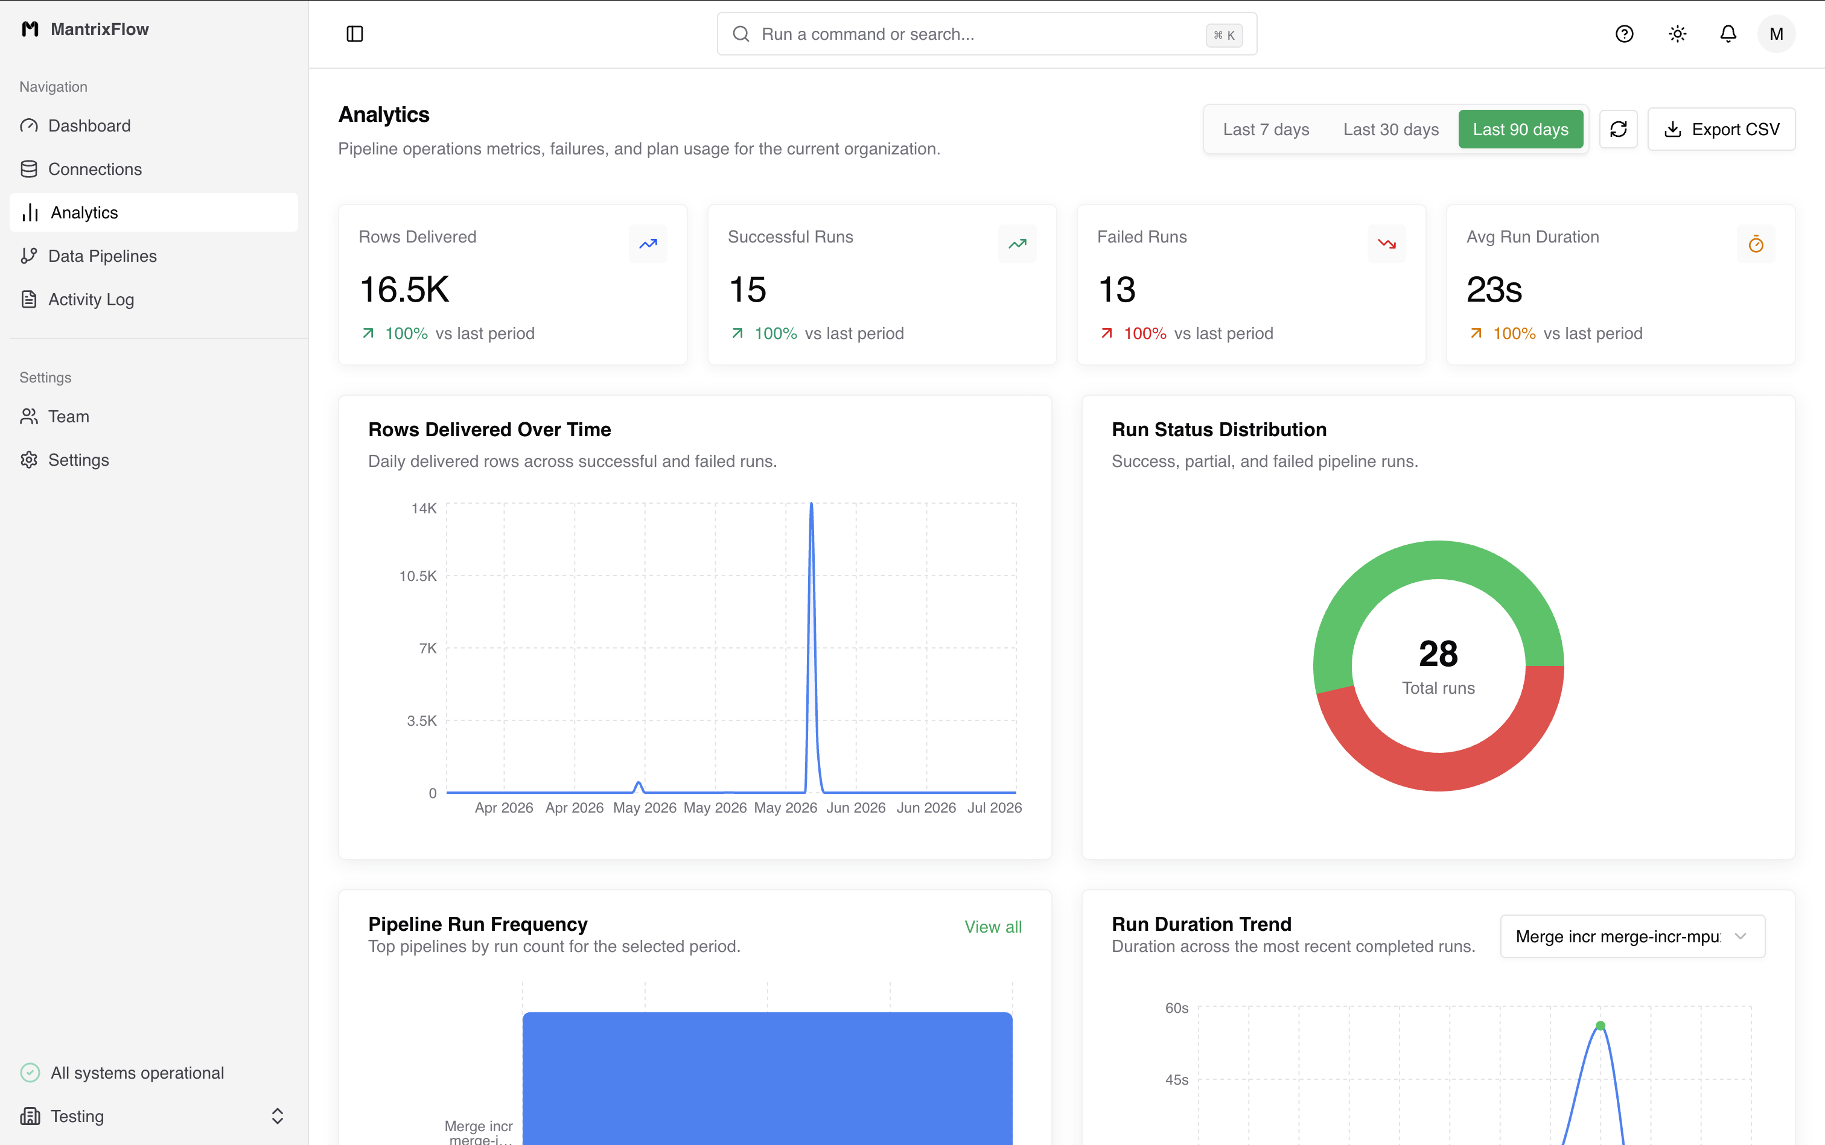Click the Analytics bar chart icon
This screenshot has height=1145, width=1825.
pos(30,213)
